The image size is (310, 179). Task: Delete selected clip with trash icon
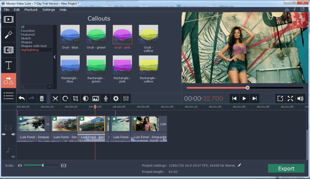pos(42,98)
